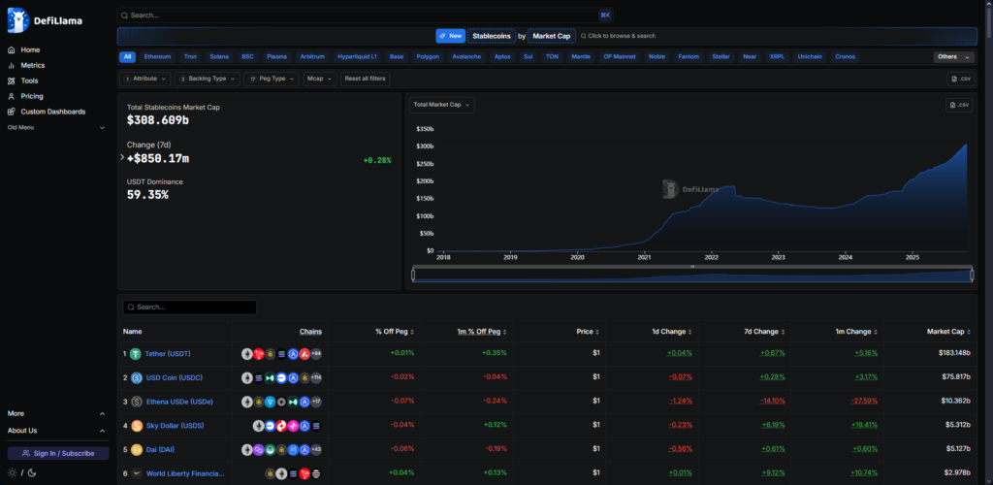Open Custom Dashboards in sidebar
993x485 pixels.
(52, 112)
